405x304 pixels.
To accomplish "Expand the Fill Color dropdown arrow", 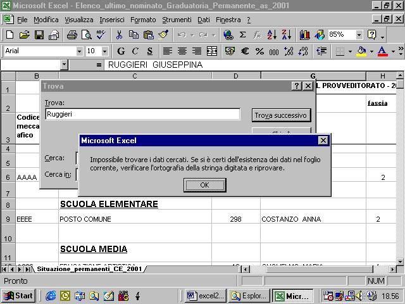I will 371,51.
